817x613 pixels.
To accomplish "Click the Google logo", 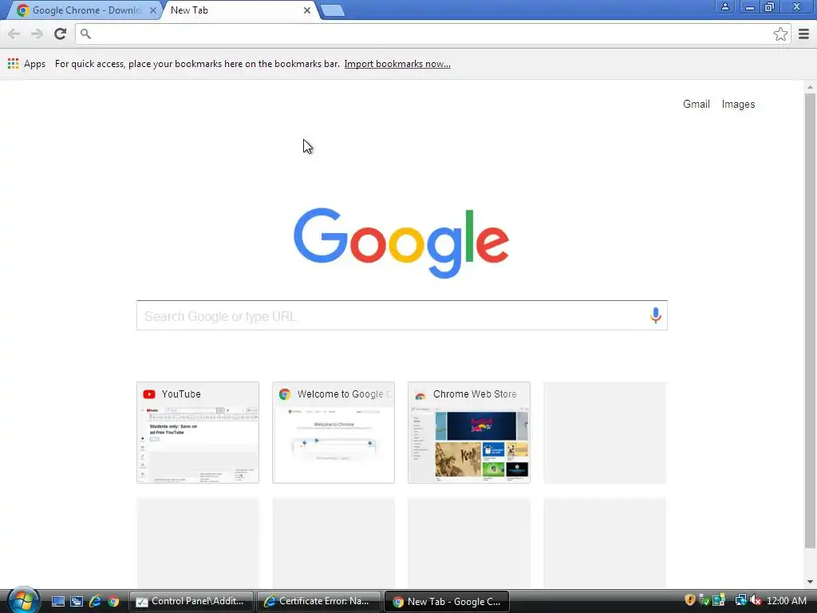I will (401, 243).
